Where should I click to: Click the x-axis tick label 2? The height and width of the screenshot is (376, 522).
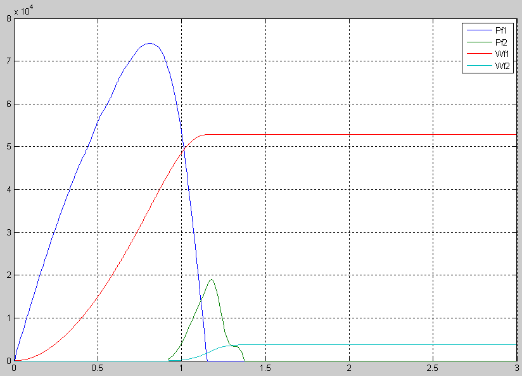pos(349,368)
